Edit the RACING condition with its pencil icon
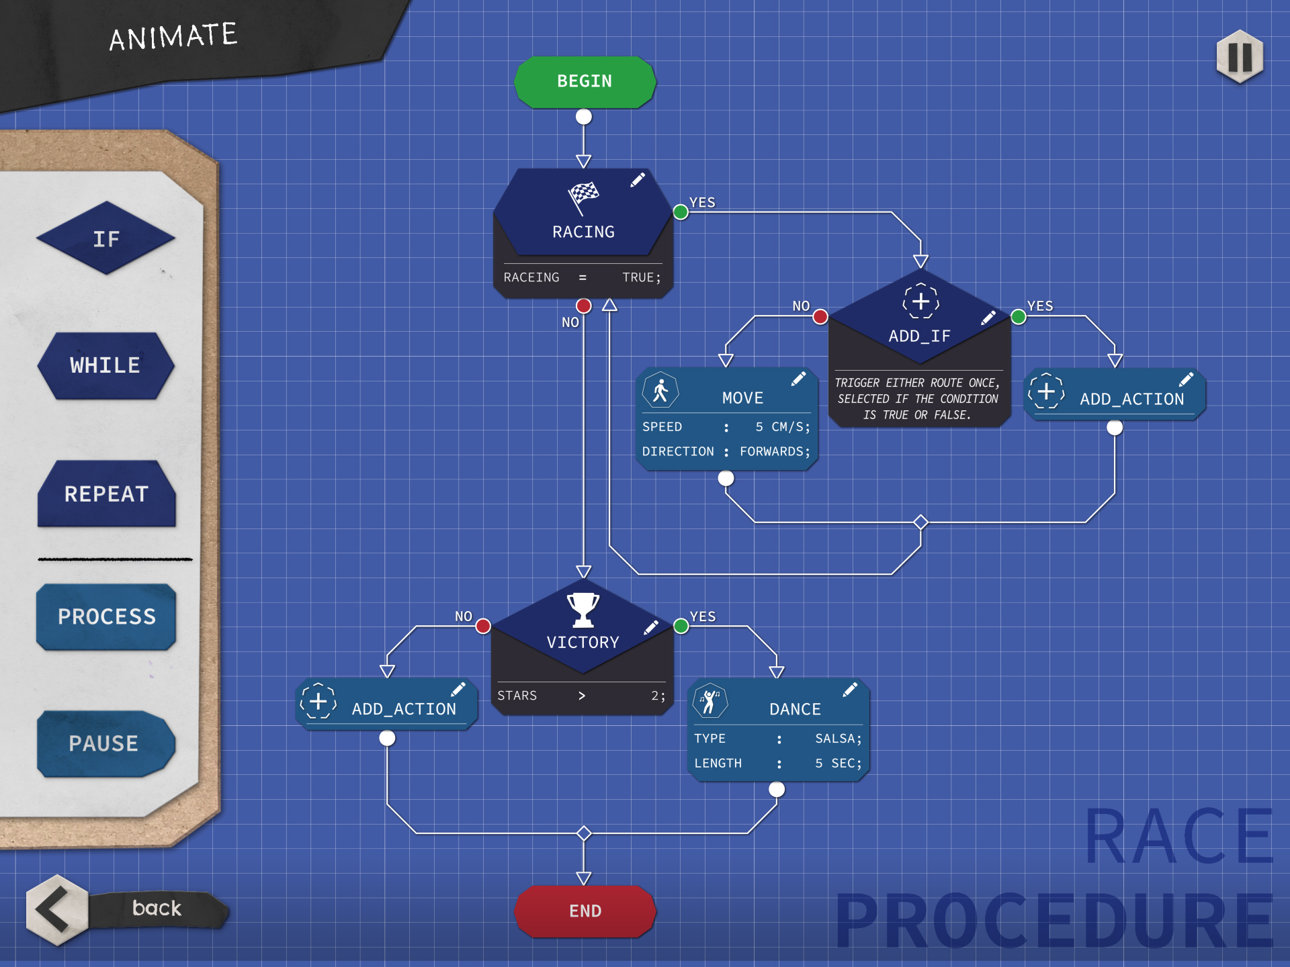The image size is (1290, 967). [638, 180]
